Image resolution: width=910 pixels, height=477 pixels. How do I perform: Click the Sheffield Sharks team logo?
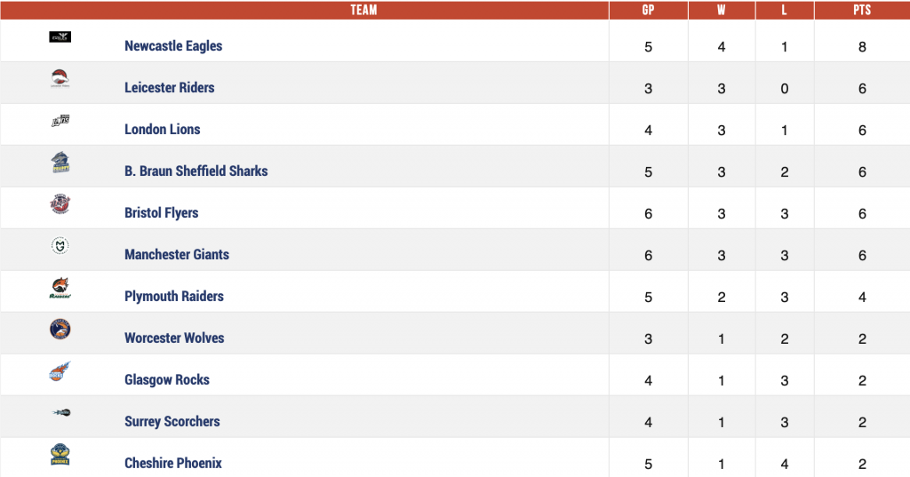60,162
